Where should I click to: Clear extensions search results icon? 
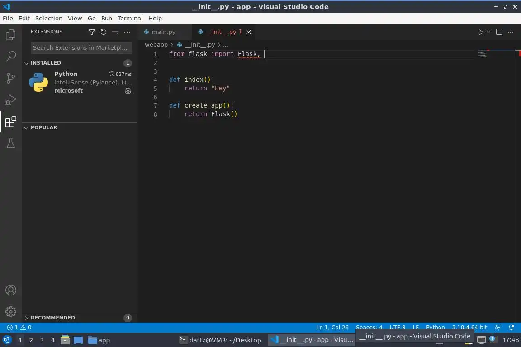coord(115,32)
